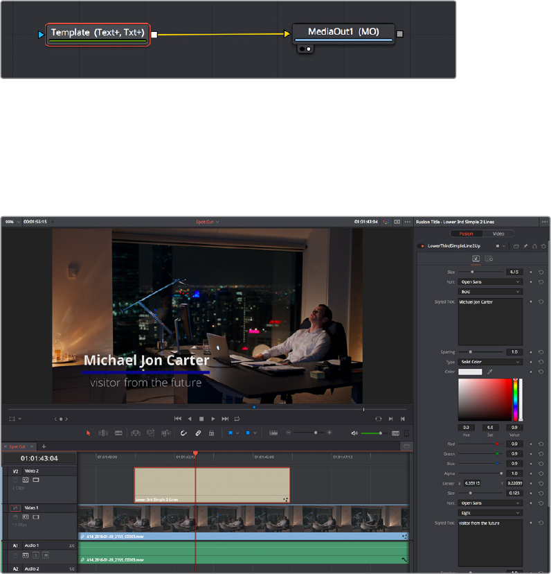Click the Michael Jon Carter styled text field
The image size is (551, 574).
point(490,322)
